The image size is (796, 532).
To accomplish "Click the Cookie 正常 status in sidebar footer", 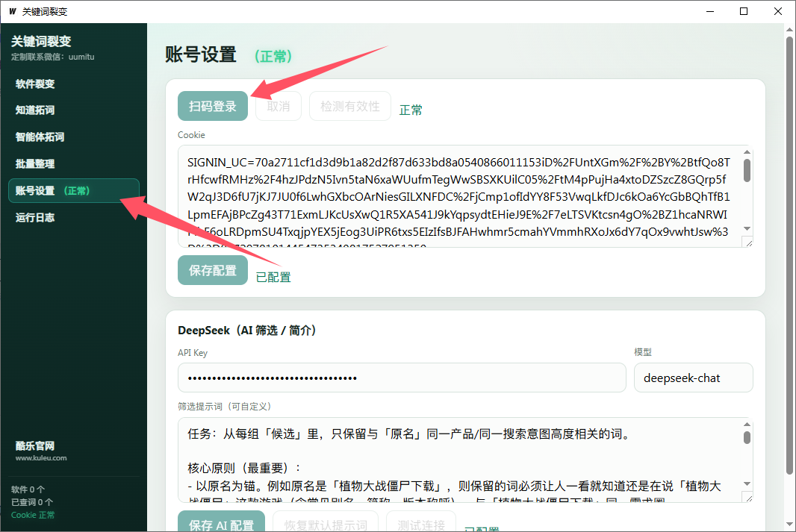I will [x=33, y=515].
